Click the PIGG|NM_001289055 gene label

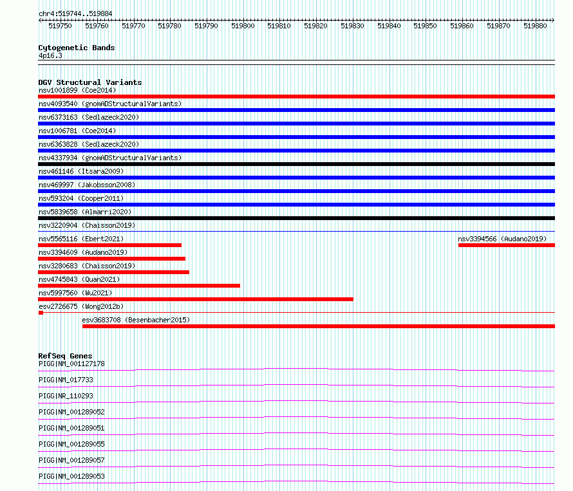pyautogui.click(x=71, y=444)
